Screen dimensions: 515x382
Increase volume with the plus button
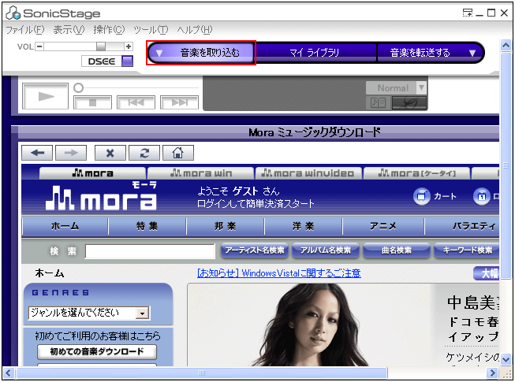coord(129,46)
